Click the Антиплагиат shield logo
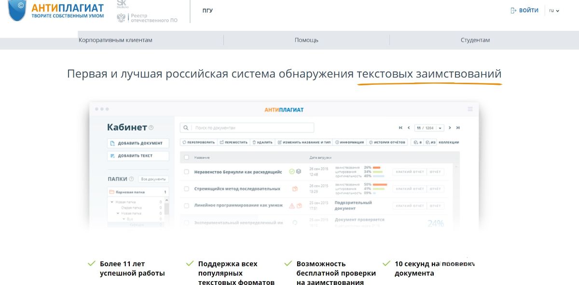Screen dimensions: 579x285 17,10
